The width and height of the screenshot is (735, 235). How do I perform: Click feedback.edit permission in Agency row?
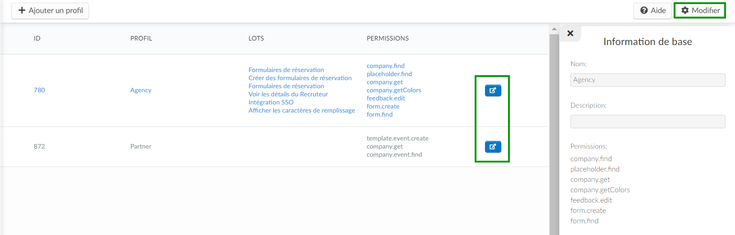(386, 98)
